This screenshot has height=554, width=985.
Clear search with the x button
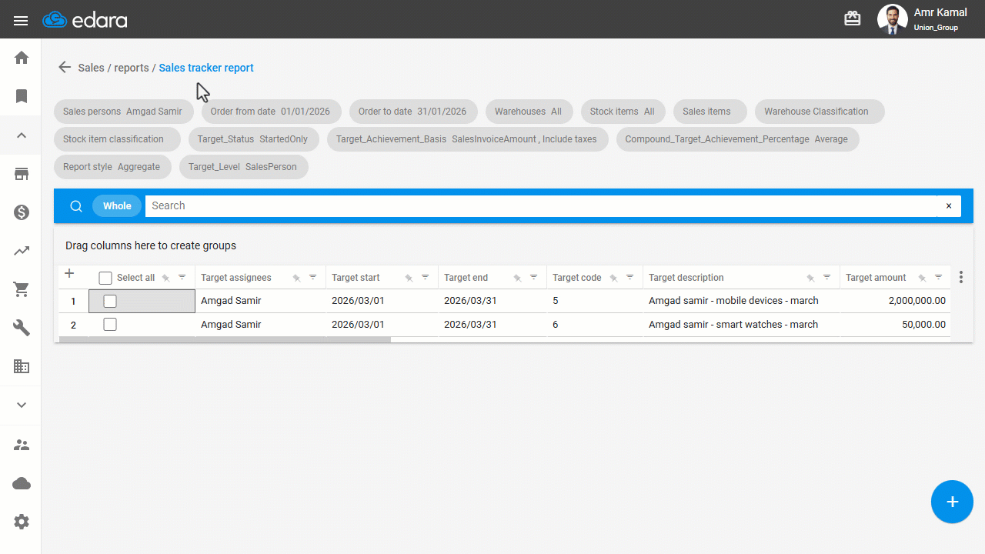949,205
